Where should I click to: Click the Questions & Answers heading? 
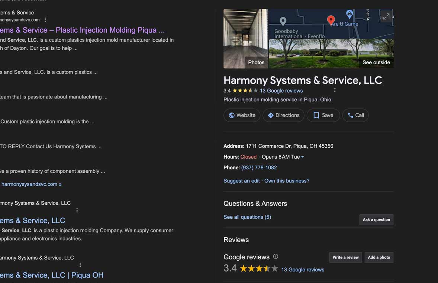[x=255, y=204]
